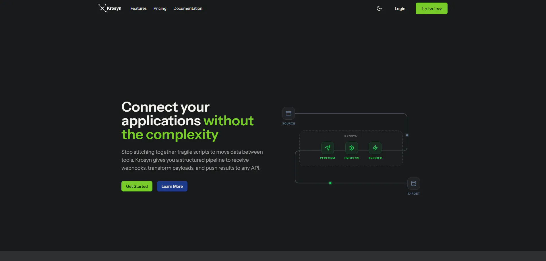Click the TRIGGER label text
This screenshot has width=546, height=261.
(375, 158)
